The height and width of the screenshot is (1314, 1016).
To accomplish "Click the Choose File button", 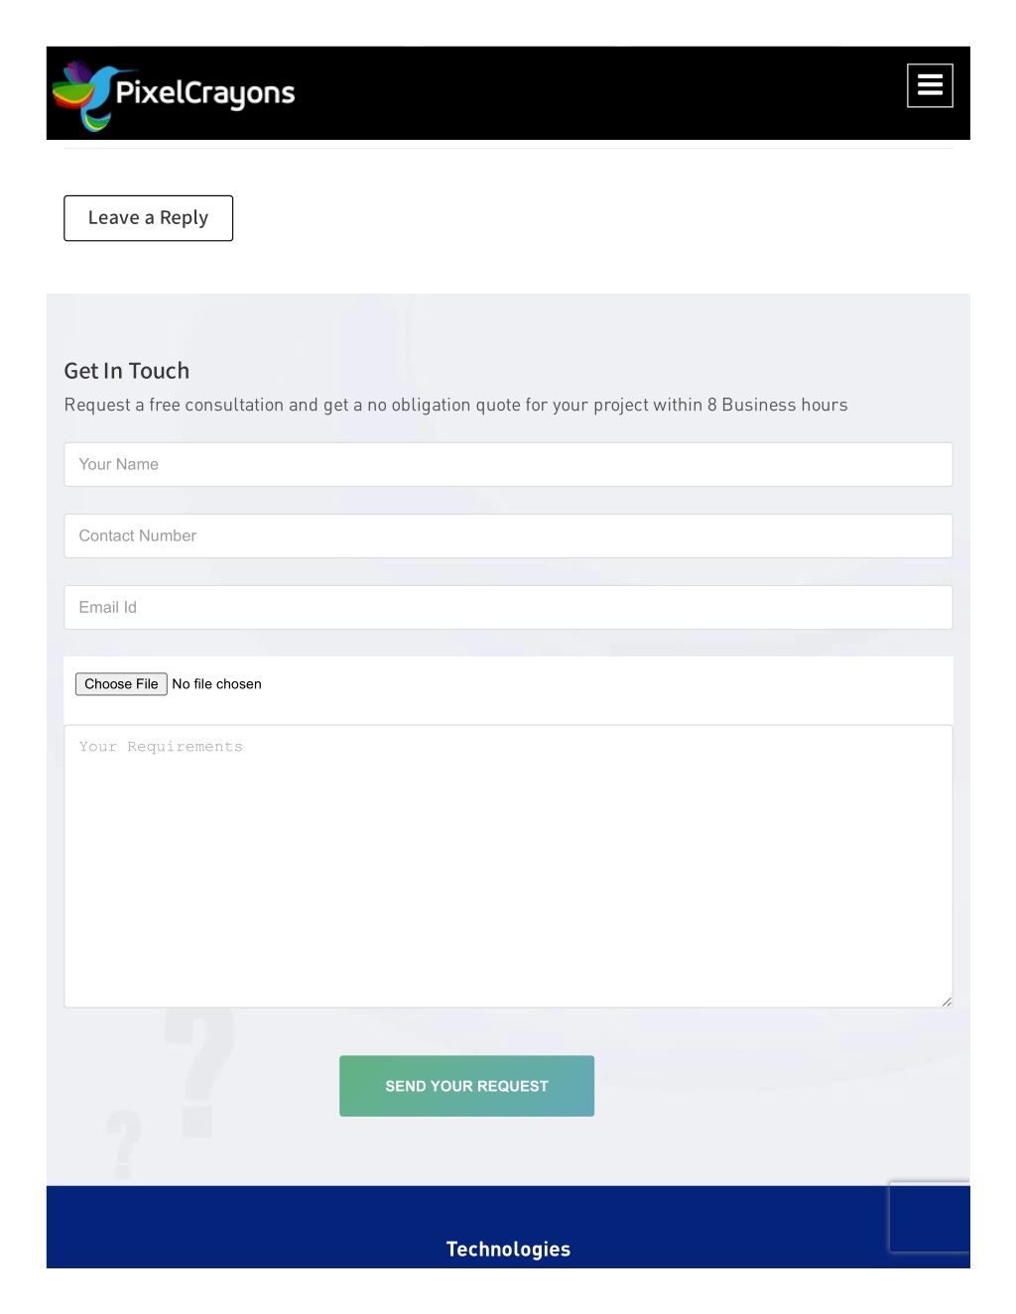I will click(x=121, y=684).
